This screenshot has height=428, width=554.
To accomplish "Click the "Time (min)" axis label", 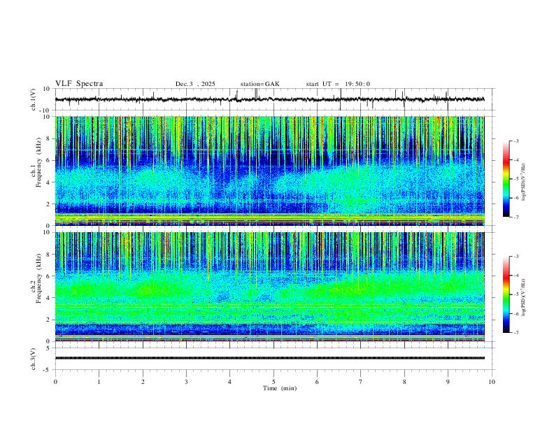I will 280,388.
